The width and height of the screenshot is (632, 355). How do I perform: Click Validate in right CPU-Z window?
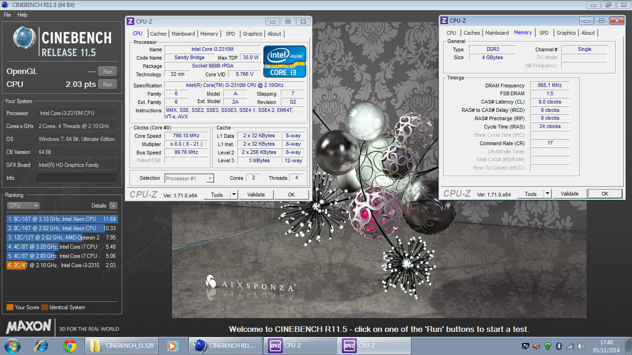coord(570,194)
